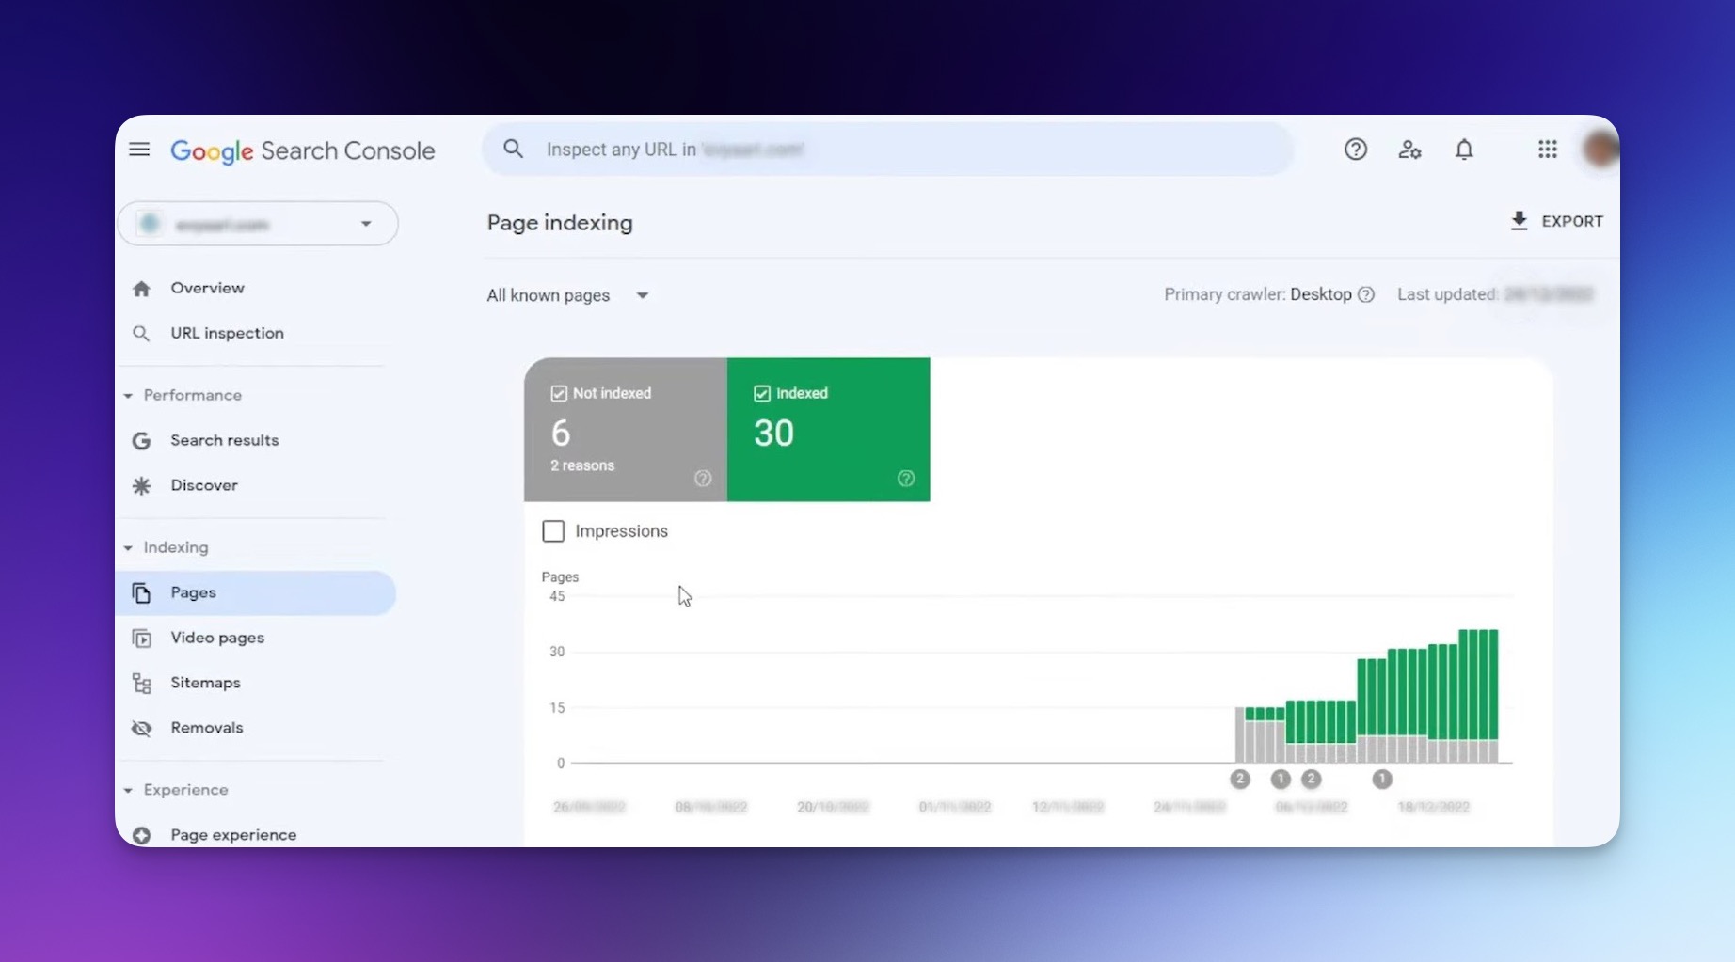Open the Page experience report
Viewport: 1735px width, 962px height.
pos(232,834)
